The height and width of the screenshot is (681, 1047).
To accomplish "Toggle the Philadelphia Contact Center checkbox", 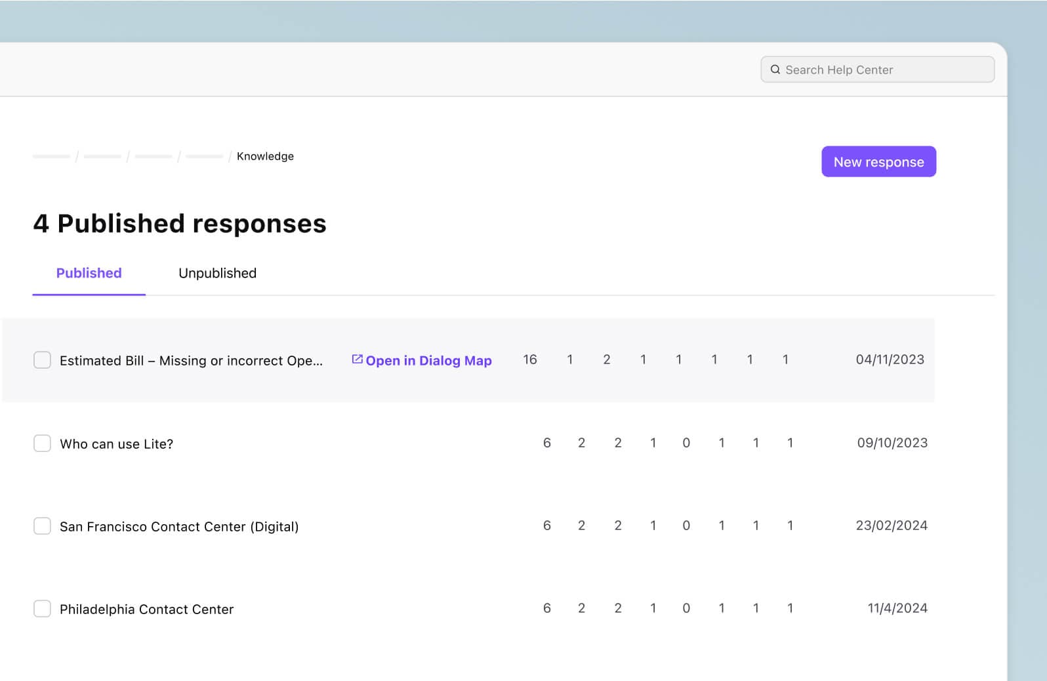I will coord(42,609).
